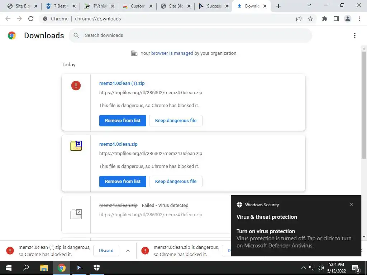Click the red warning icon for memz4.0clean (1).zip
Image resolution: width=367 pixels, height=275 pixels.
(x=76, y=86)
